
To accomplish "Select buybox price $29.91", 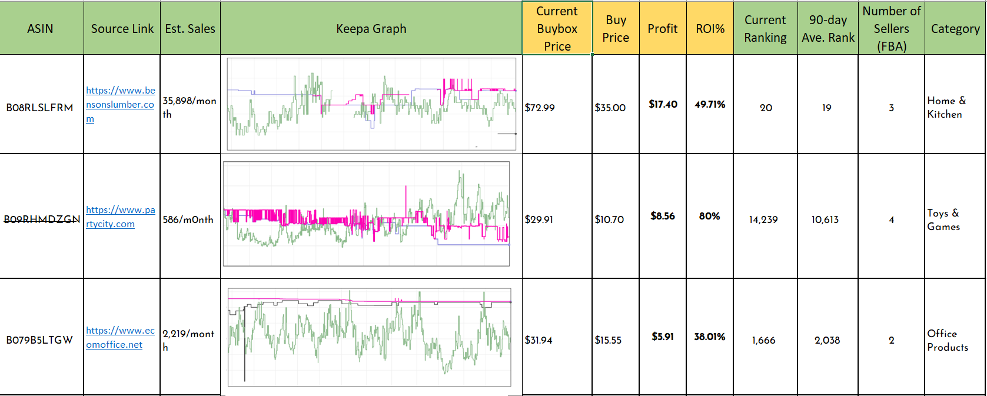I will [557, 216].
